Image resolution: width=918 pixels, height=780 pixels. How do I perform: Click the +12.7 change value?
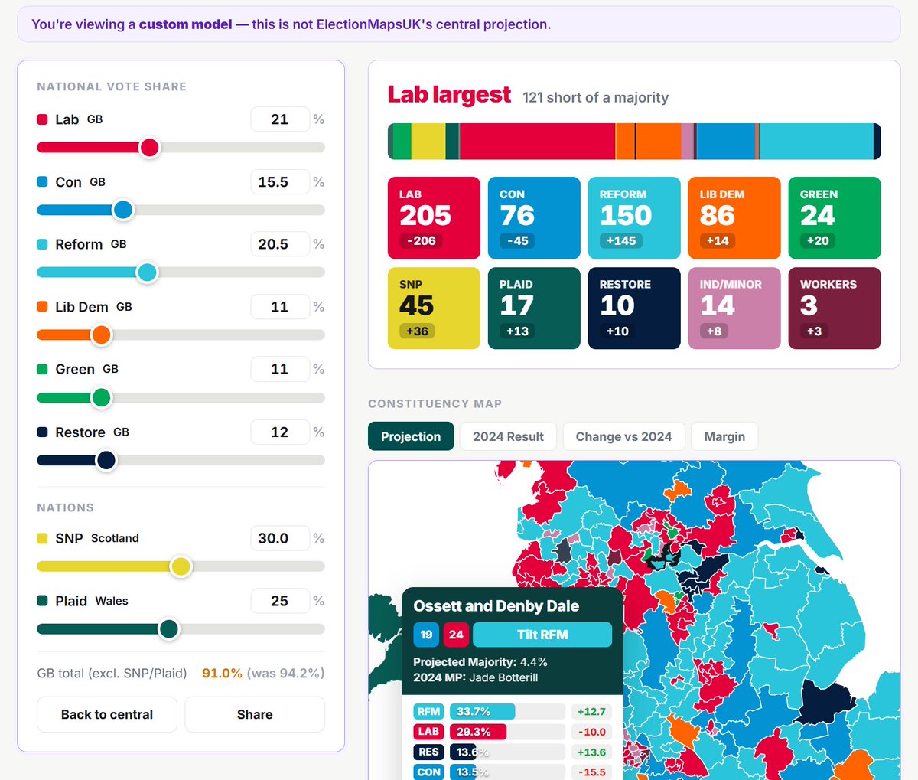(591, 711)
